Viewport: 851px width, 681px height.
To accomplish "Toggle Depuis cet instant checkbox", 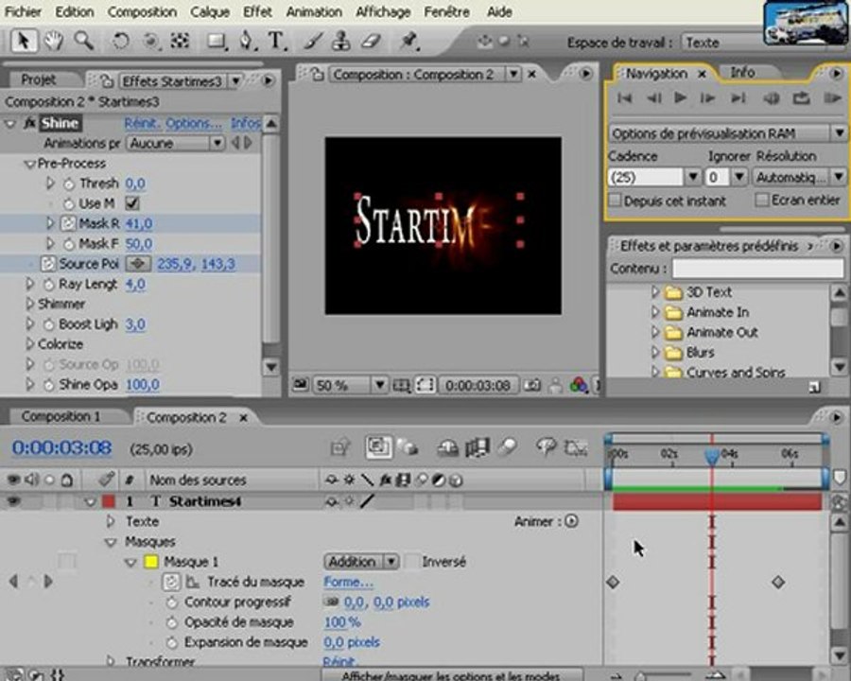I will (x=615, y=201).
